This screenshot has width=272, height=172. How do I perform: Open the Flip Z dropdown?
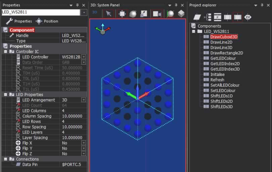84,154
